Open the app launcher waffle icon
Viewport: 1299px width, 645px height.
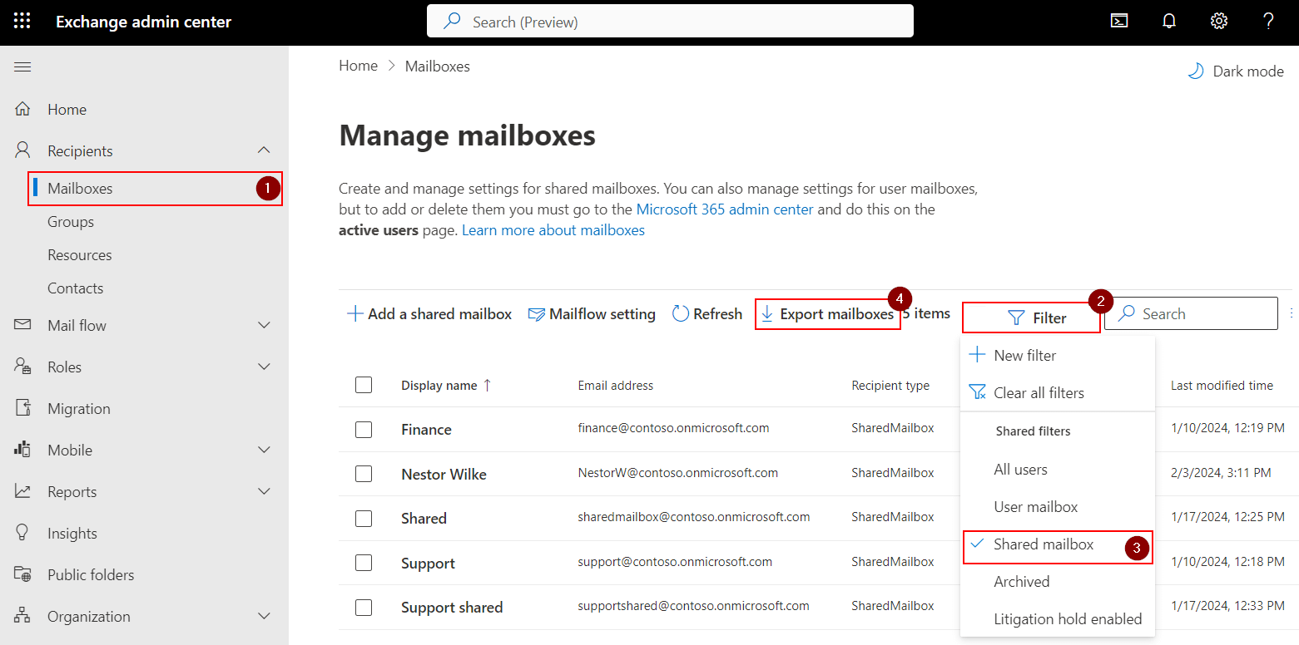(22, 22)
